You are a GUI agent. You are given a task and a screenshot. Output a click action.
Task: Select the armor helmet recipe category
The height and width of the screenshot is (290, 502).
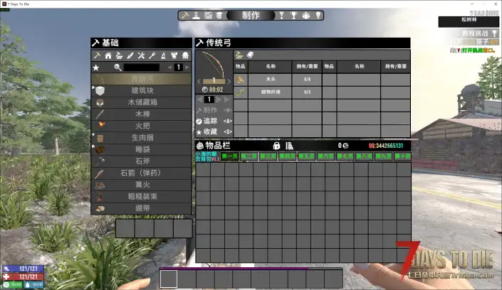point(185,55)
